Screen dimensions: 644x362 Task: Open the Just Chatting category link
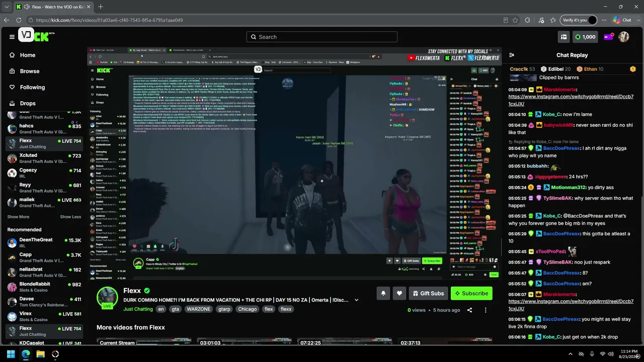(138, 309)
